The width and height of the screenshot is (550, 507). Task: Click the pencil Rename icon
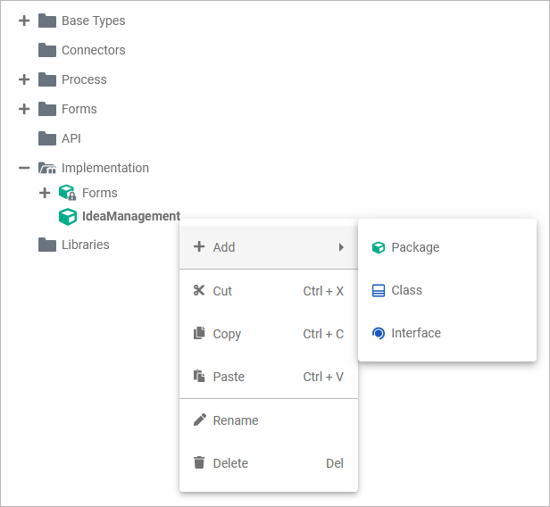click(199, 420)
